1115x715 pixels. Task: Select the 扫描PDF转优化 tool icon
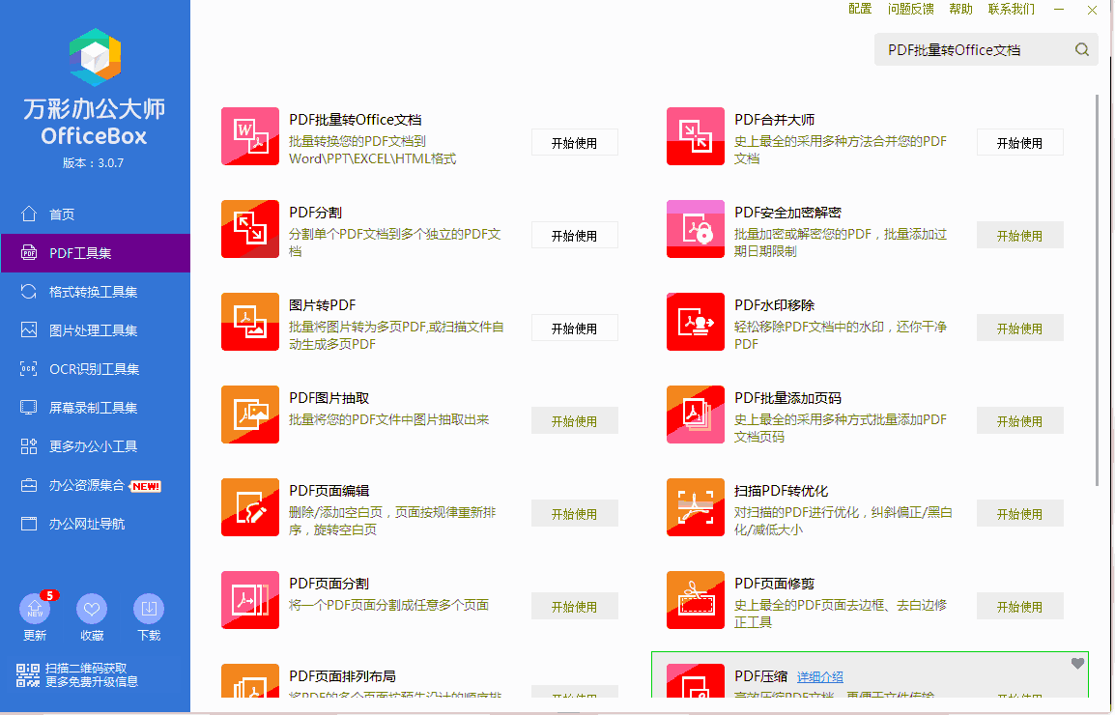(x=695, y=507)
